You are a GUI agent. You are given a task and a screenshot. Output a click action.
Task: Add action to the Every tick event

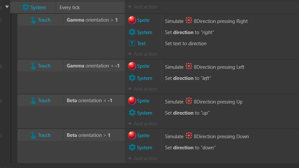pyautogui.click(x=143, y=7)
